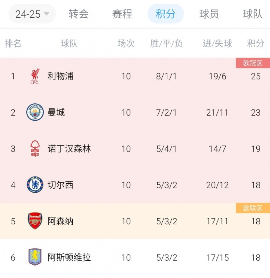
Task: Open the 24-25 season dropdown
Action: point(32,14)
